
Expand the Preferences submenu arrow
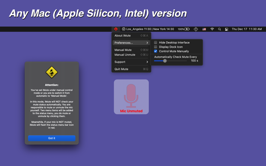coord(147,43)
